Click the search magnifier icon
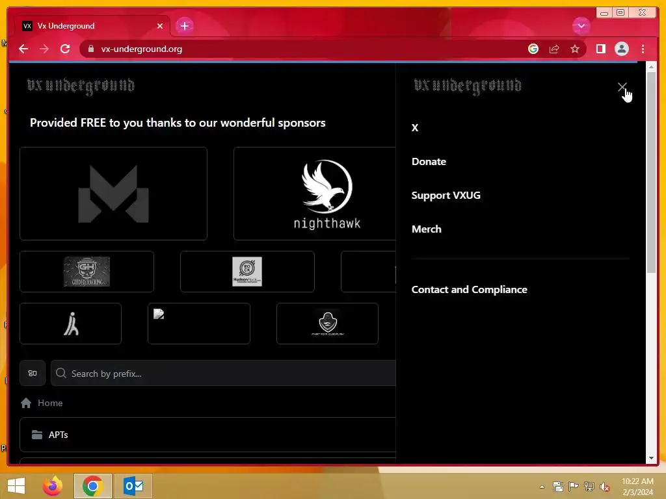This screenshot has height=499, width=666. tap(61, 373)
